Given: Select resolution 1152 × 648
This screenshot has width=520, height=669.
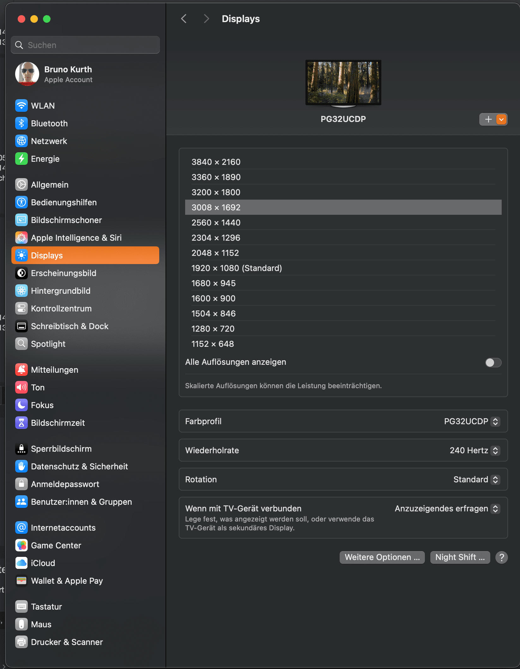Looking at the screenshot, I should [x=343, y=344].
